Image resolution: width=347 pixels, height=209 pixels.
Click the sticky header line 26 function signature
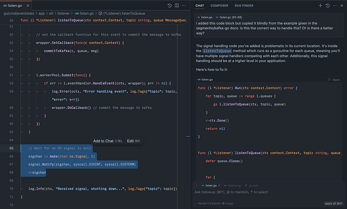pyautogui.click(x=103, y=20)
